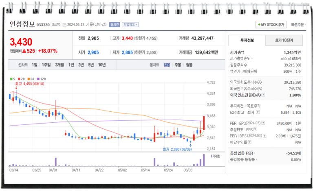Click the help icon next to 추정PER EPS
This screenshot has width=315, height=191.
coord(256,130)
